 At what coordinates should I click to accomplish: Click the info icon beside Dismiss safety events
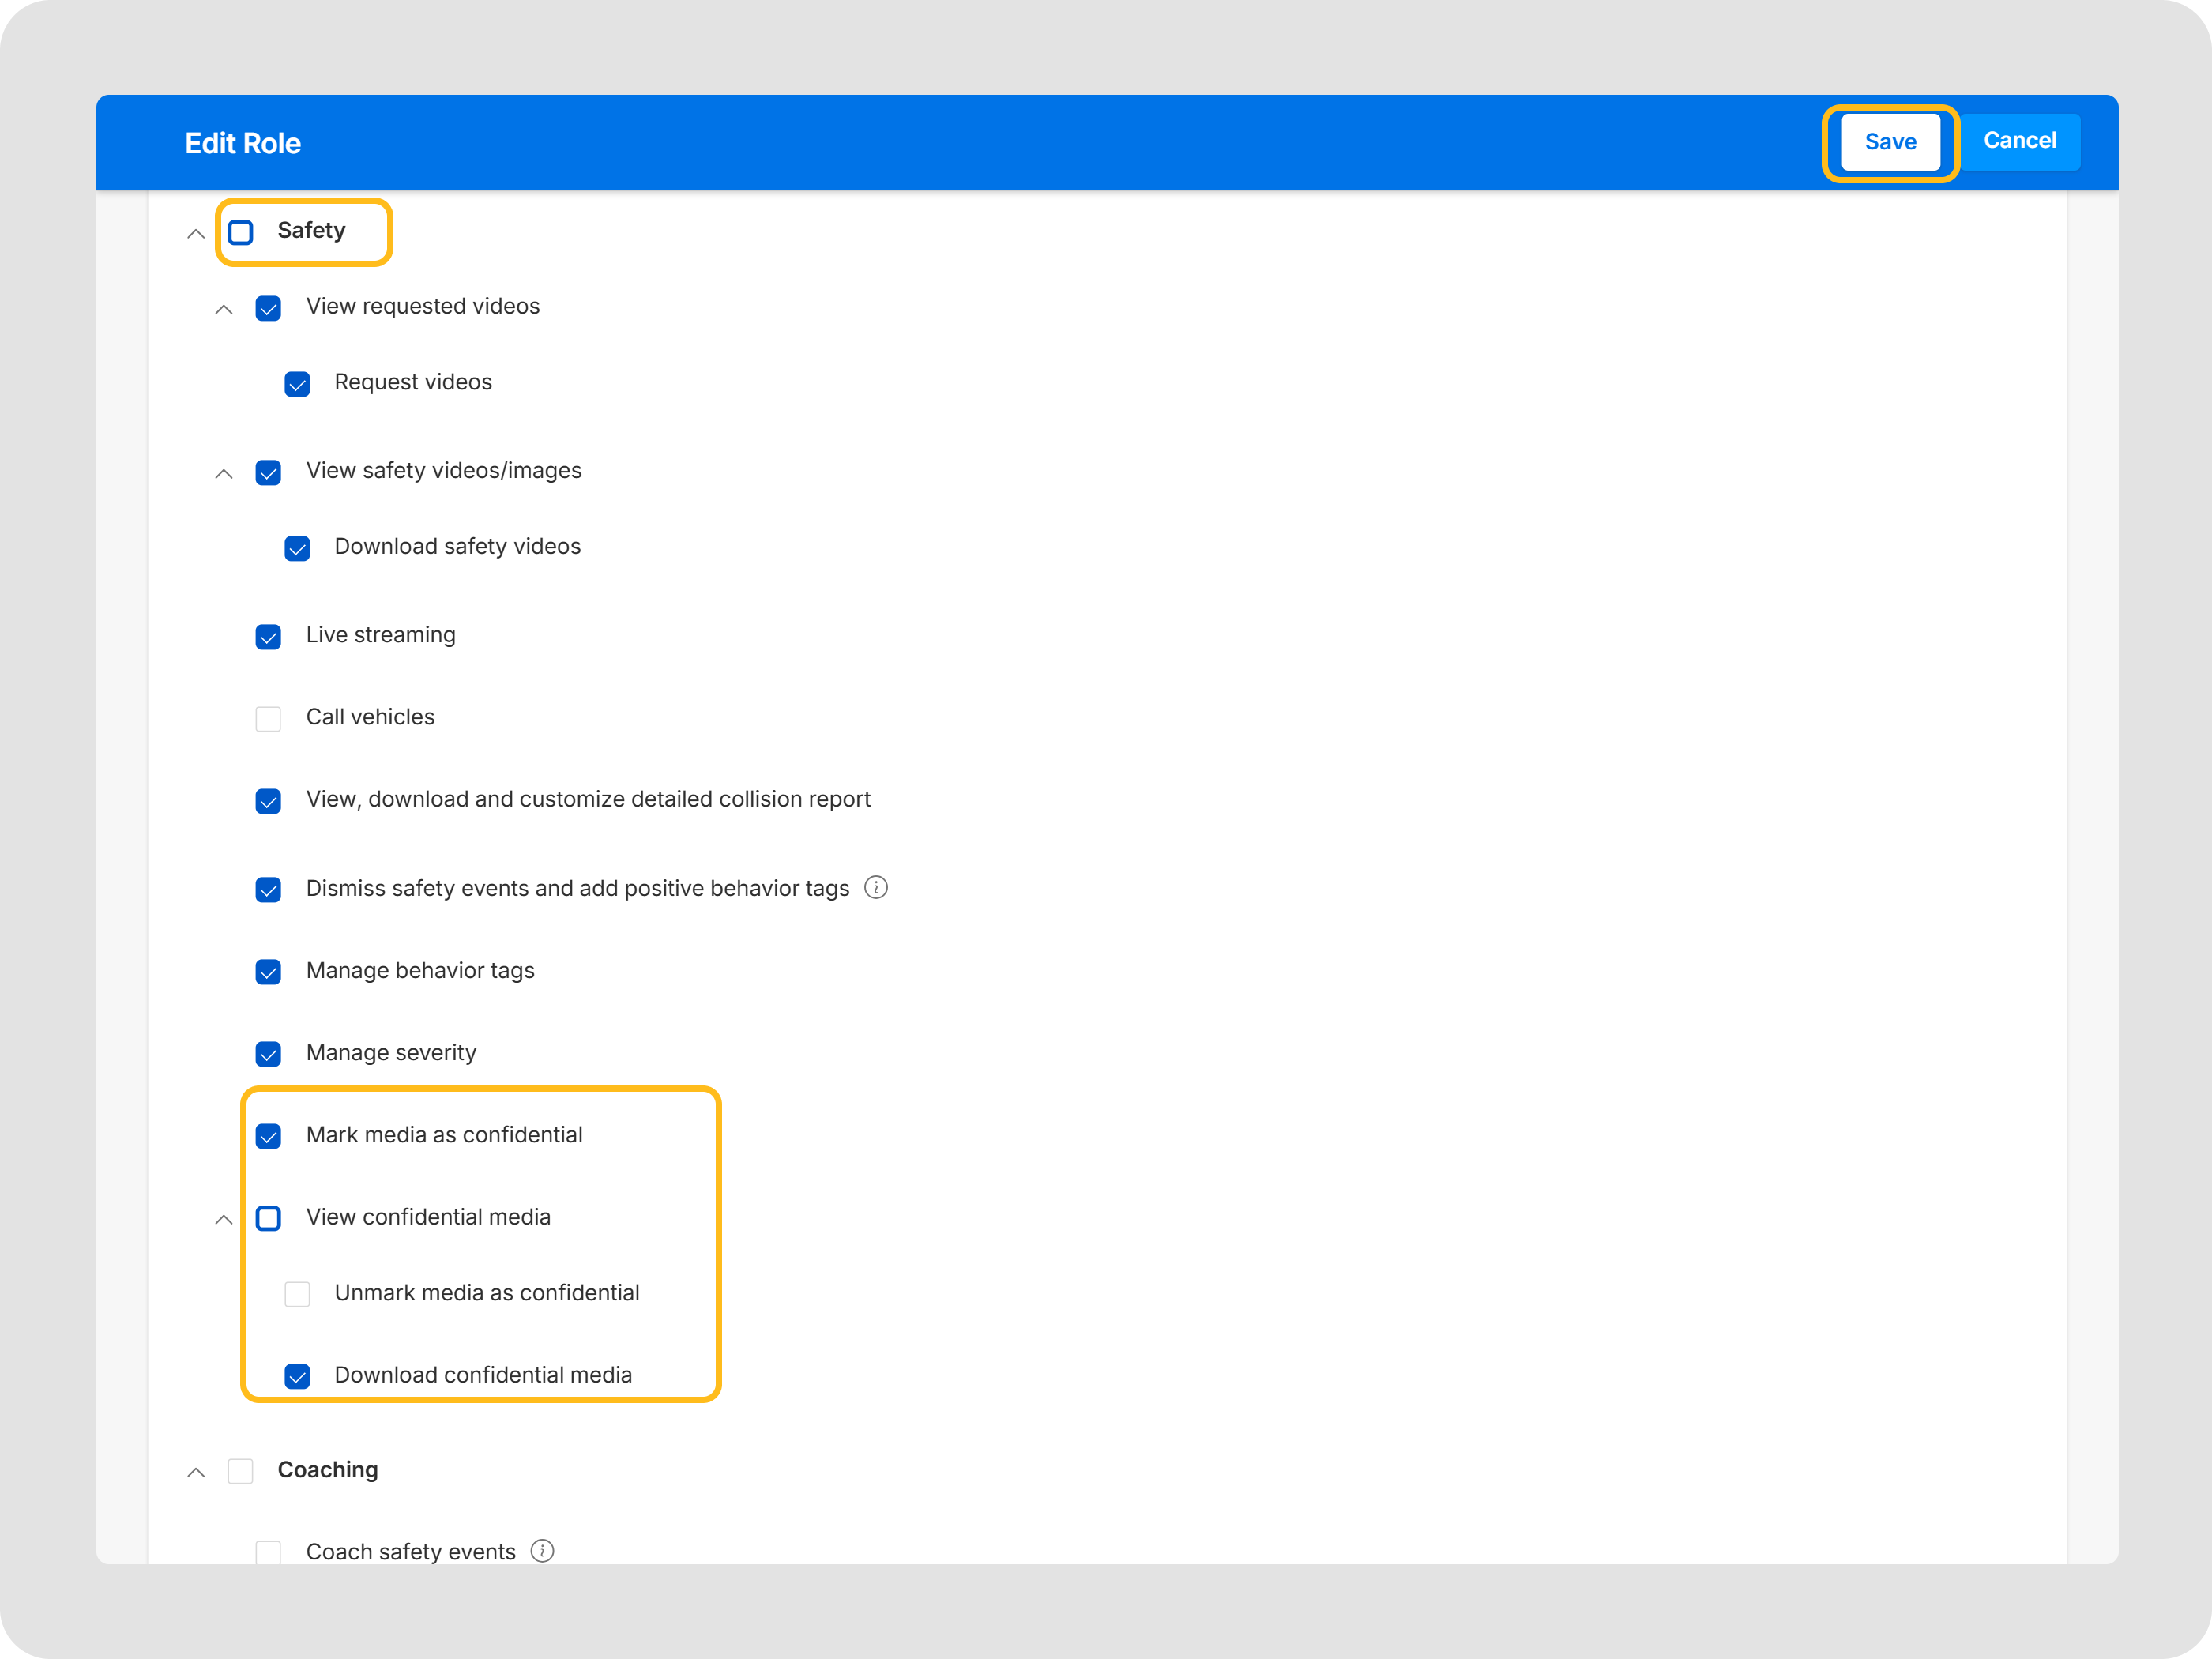876,888
